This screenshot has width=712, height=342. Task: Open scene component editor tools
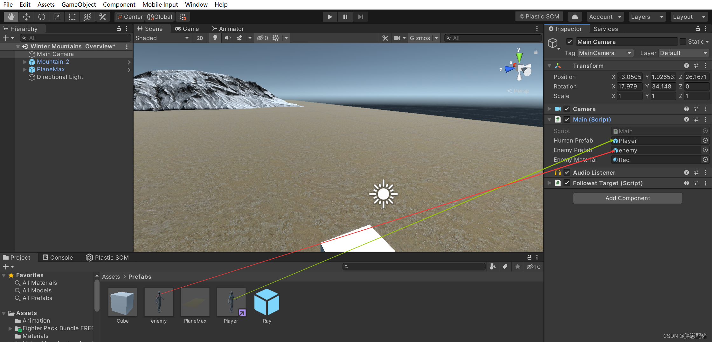(385, 38)
